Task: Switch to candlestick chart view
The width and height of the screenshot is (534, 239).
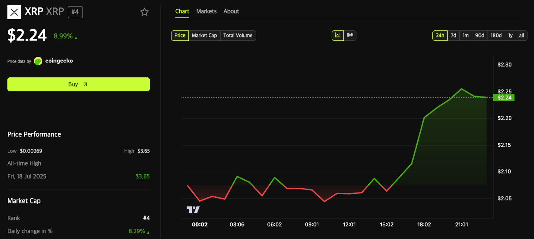Action: pos(350,35)
